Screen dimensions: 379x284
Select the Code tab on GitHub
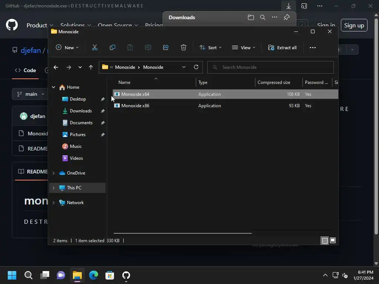(25, 70)
